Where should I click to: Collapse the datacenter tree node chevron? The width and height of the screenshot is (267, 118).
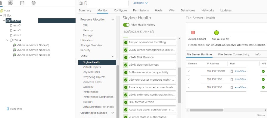(1, 15)
